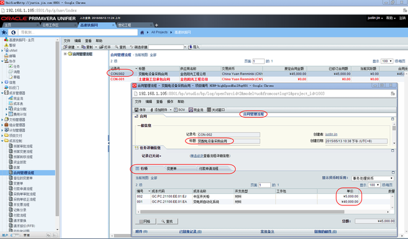
Task: Click 新建 toolbar button in main log
Action: 69,47
